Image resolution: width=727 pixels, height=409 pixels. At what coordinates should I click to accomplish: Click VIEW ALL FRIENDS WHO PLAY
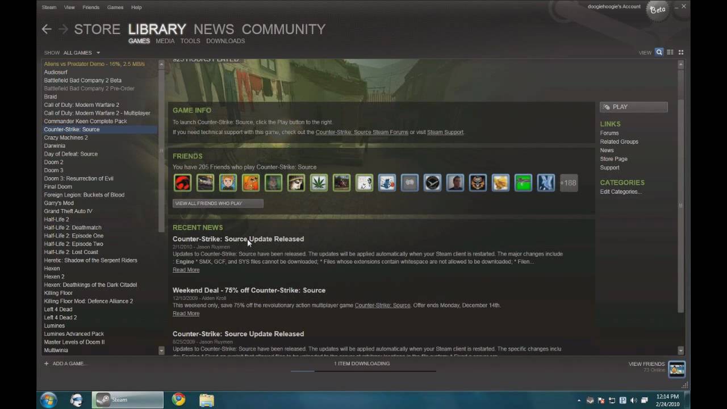218,203
